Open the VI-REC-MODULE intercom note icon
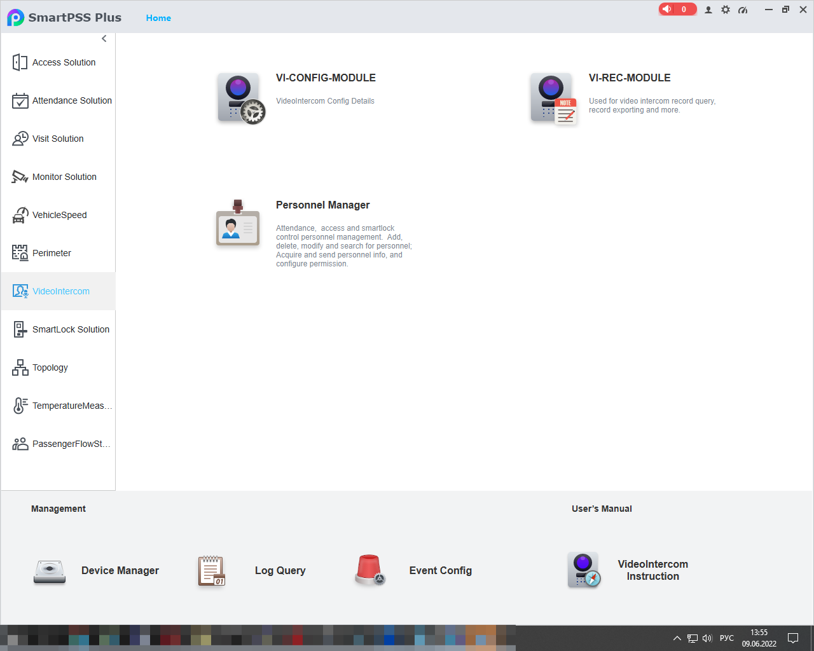 coord(553,99)
